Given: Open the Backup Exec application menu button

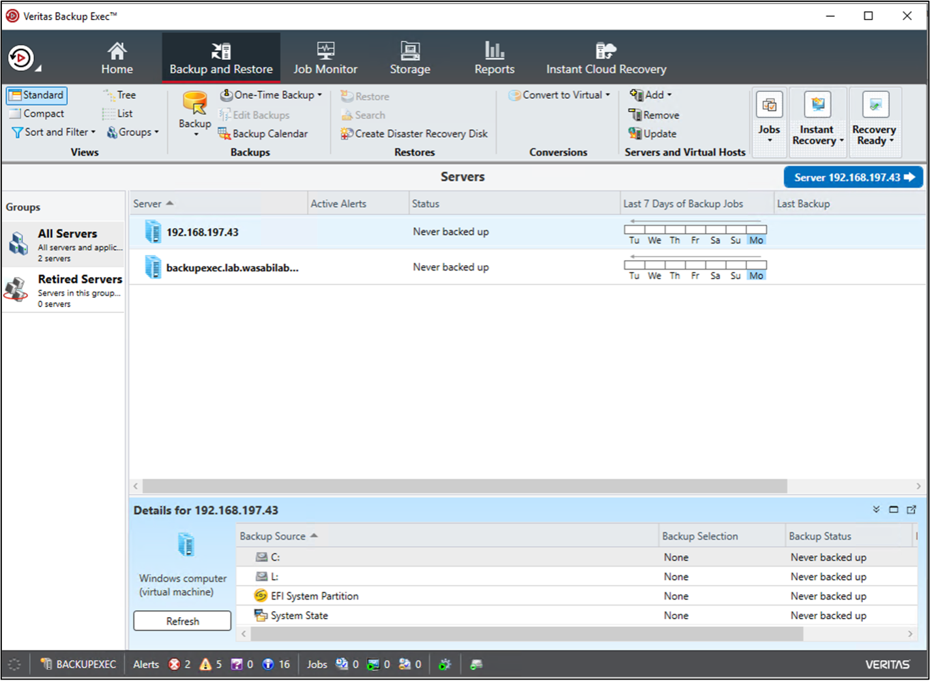Looking at the screenshot, I should pyautogui.click(x=23, y=58).
